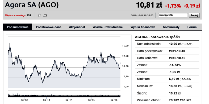Click the star favorite icon
209x104 pixels.
pos(39,15)
